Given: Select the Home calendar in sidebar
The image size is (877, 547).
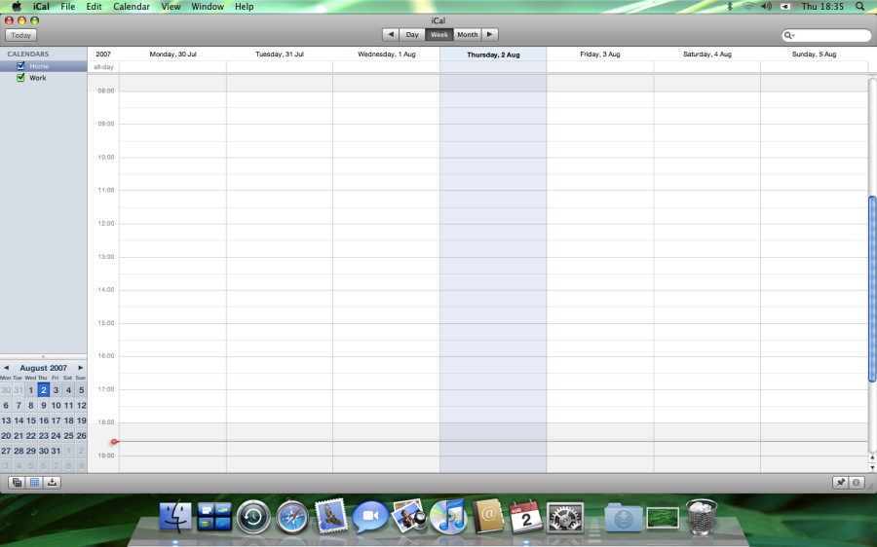Looking at the screenshot, I should point(44,66).
